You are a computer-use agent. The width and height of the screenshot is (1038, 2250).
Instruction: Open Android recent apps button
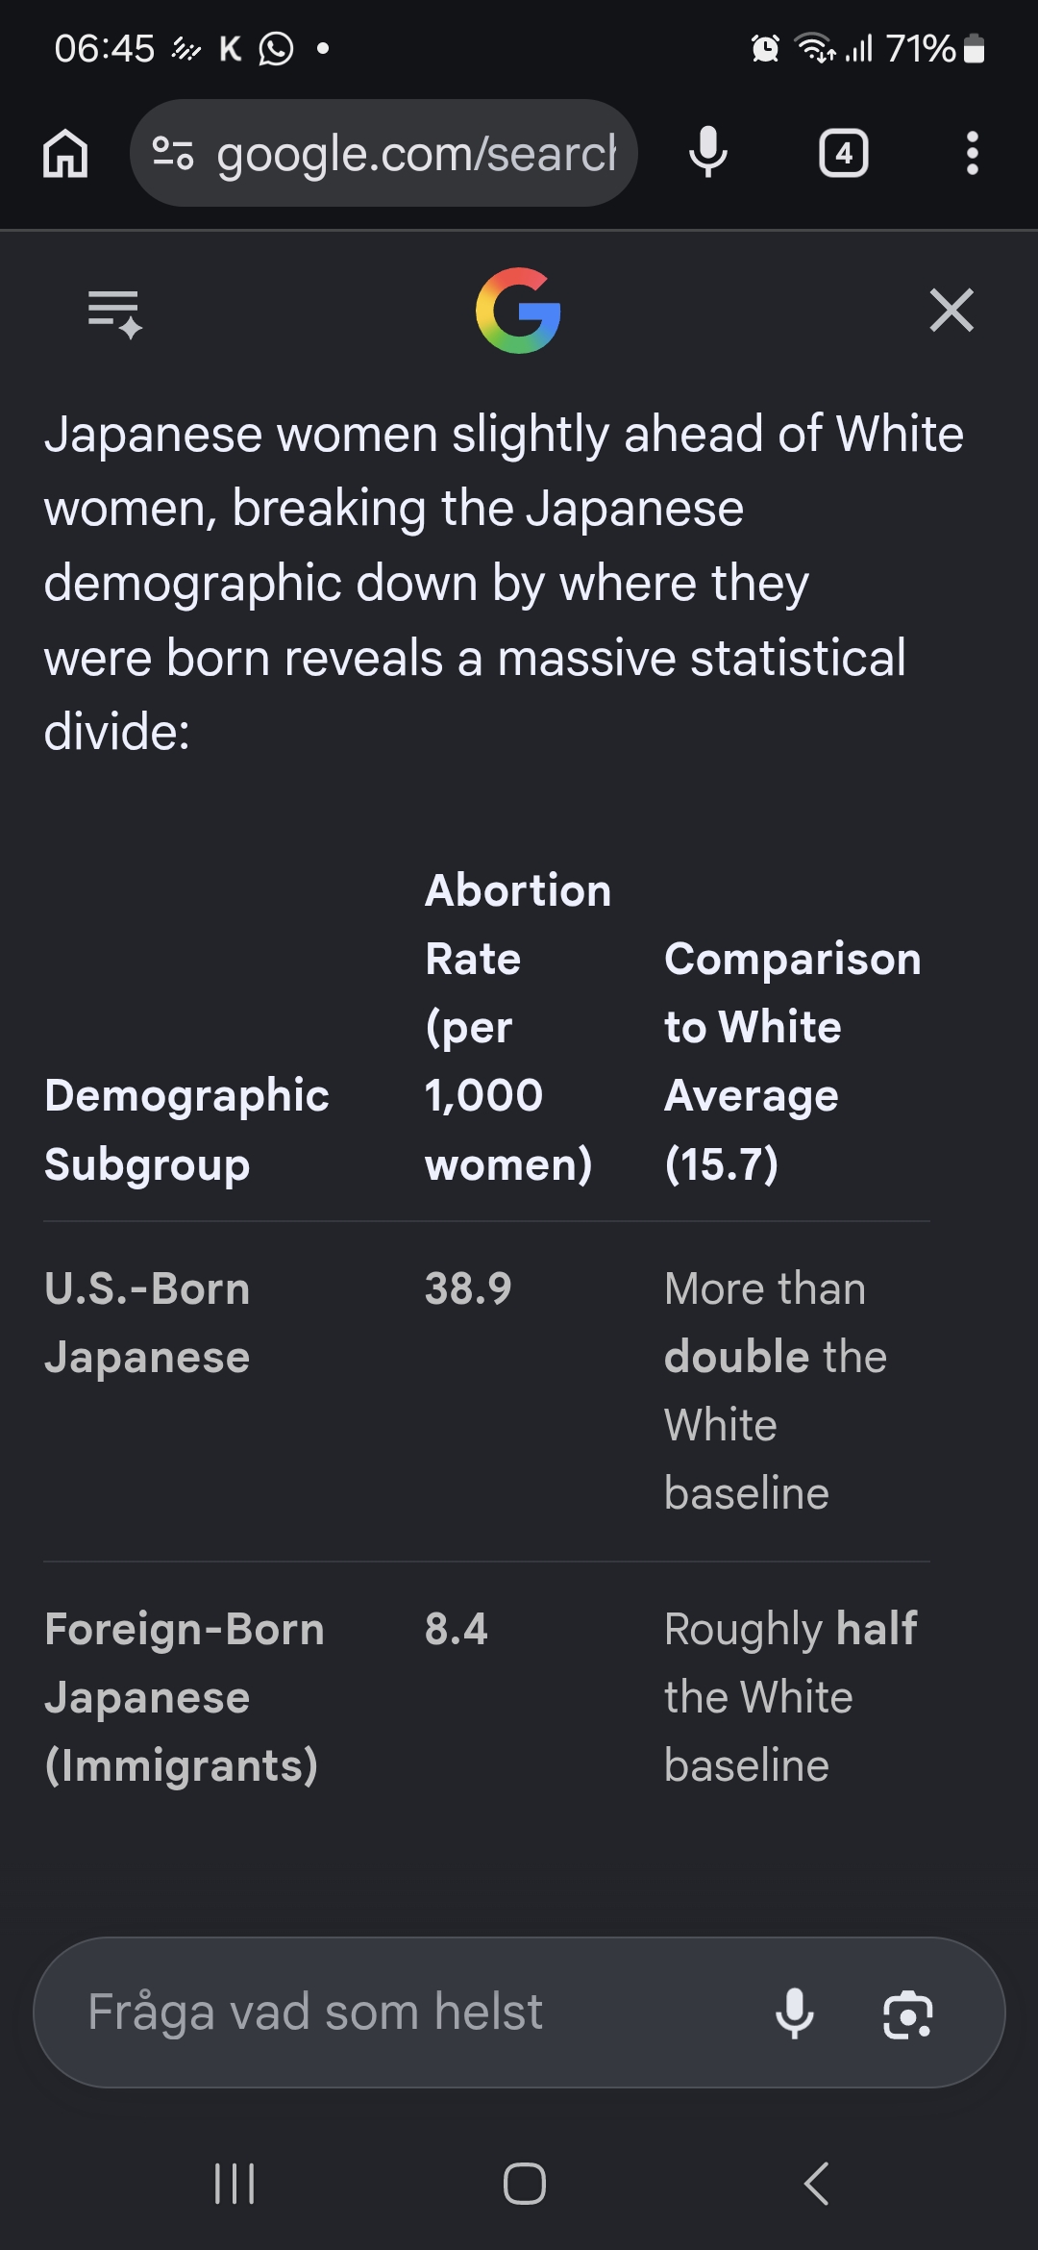coord(235,2184)
